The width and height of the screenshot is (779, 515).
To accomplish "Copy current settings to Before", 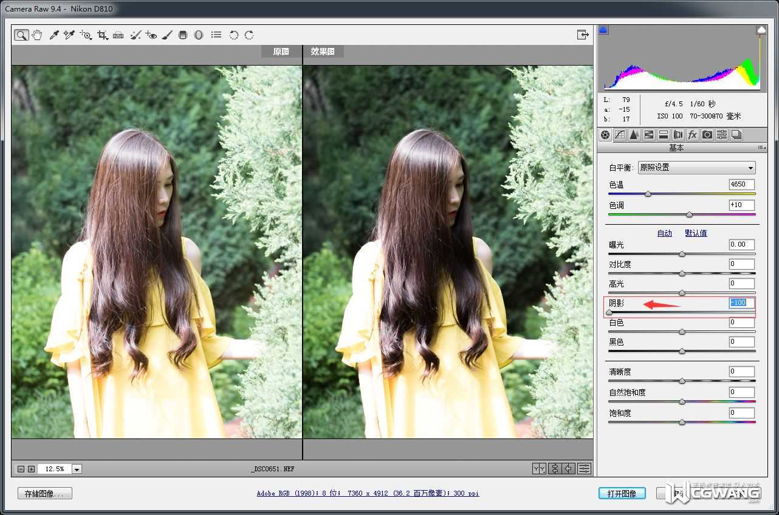I will [x=569, y=468].
